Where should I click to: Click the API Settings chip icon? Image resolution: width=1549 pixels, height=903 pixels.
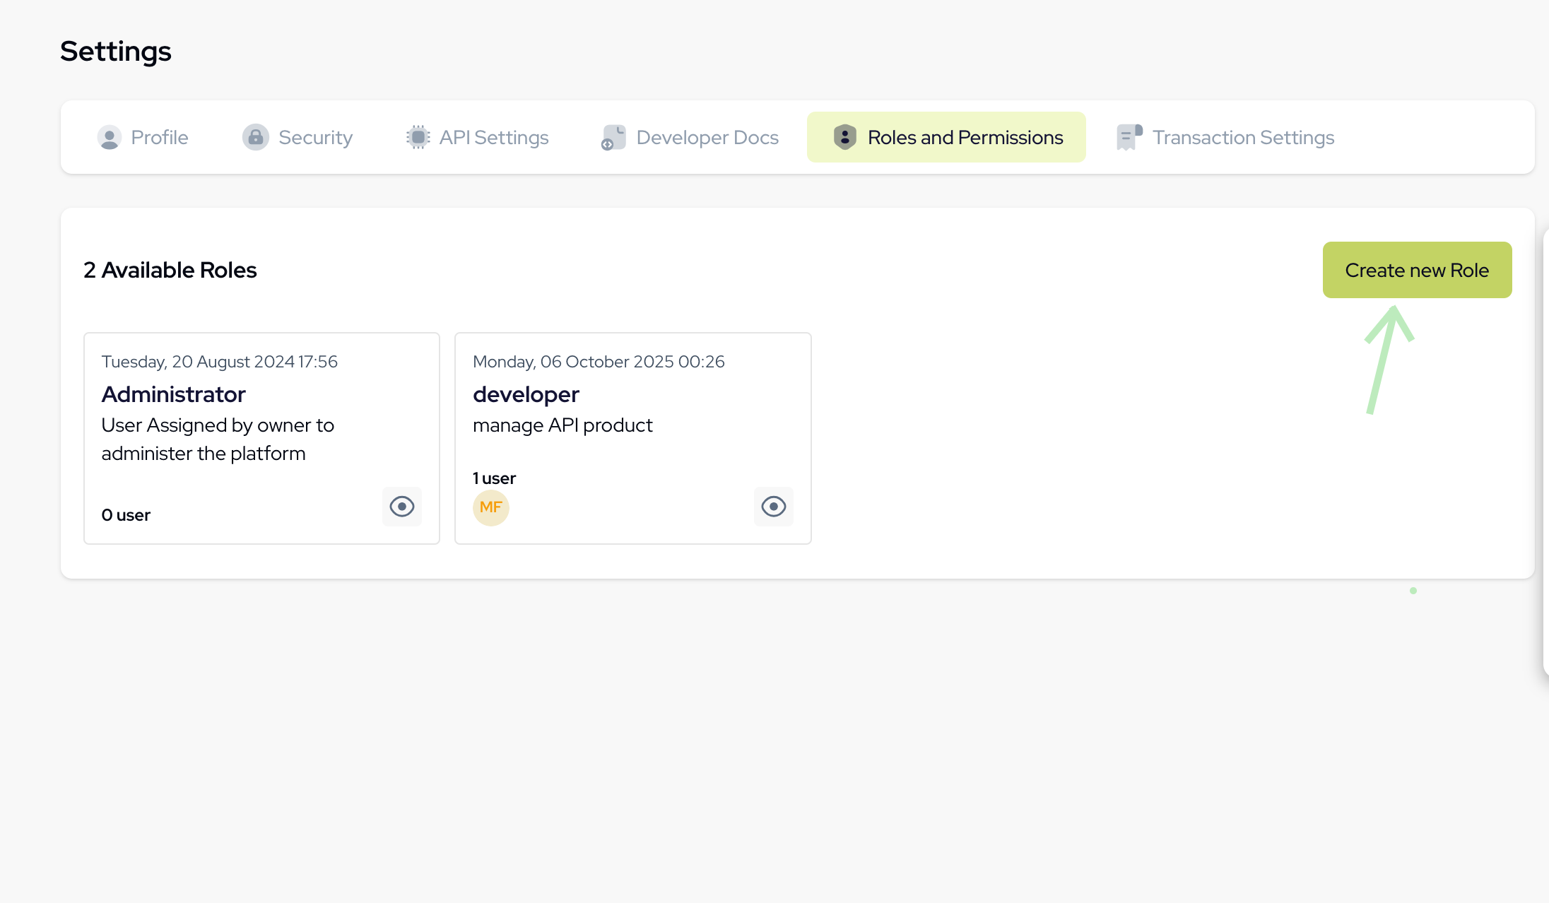click(417, 137)
